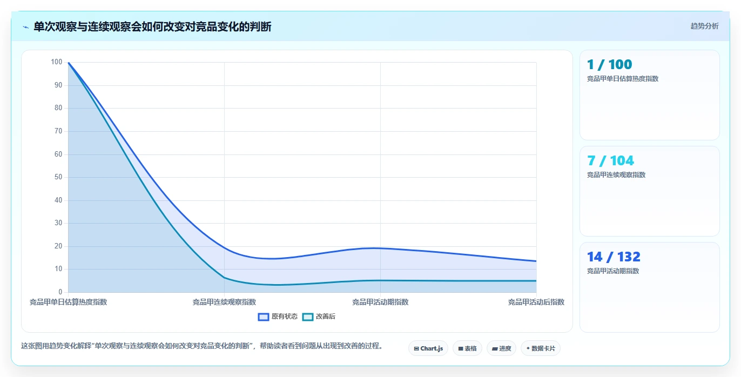The image size is (741, 377).
Task: Click x-axis label 竞品甲单日估算热度指数
Action: click(68, 302)
